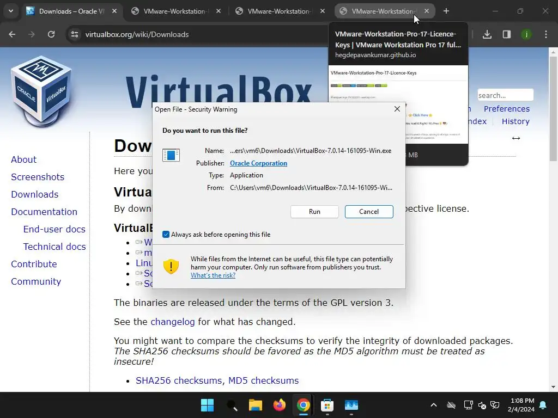Open SHA256 checksums link
Screen dimensions: 558x418
[x=179, y=380]
